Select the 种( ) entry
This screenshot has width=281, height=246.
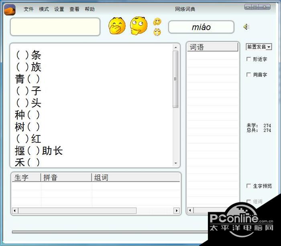click(27, 115)
